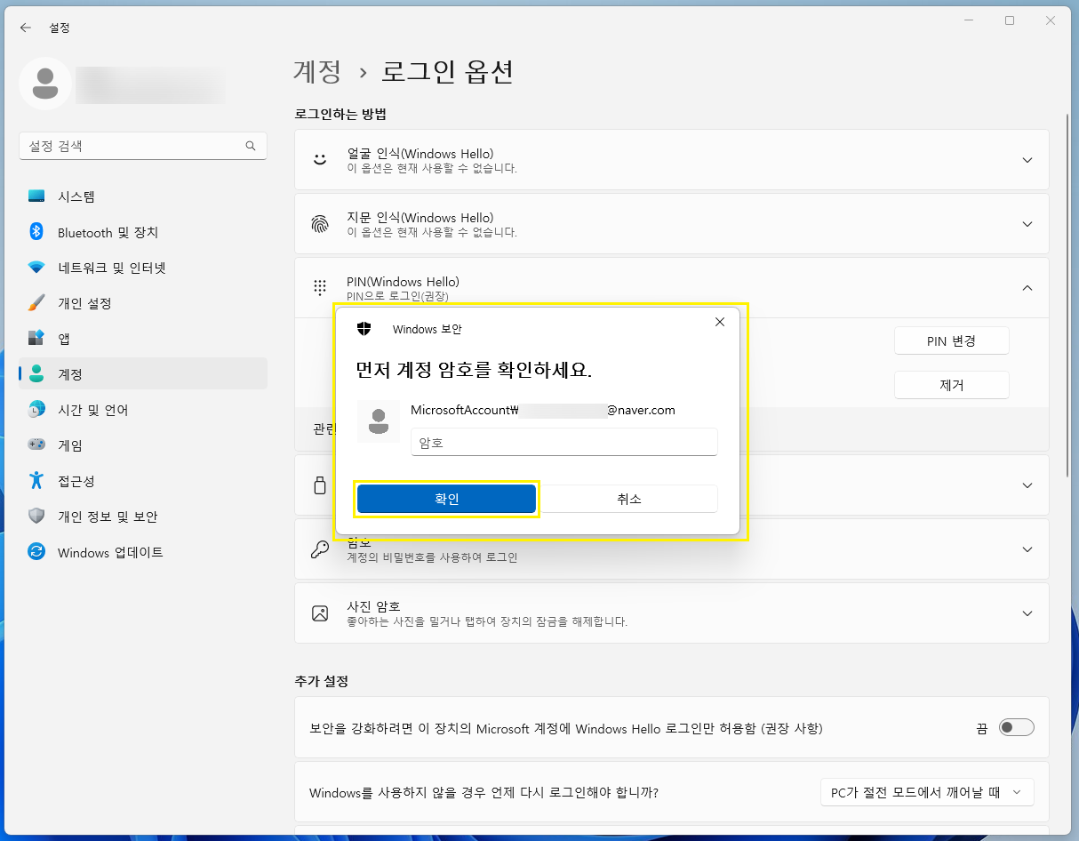
Task: Select Bluetooth 및 장치 text in sidebar
Action: [108, 232]
